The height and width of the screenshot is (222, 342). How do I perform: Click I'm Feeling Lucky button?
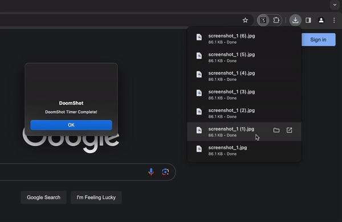point(96,198)
